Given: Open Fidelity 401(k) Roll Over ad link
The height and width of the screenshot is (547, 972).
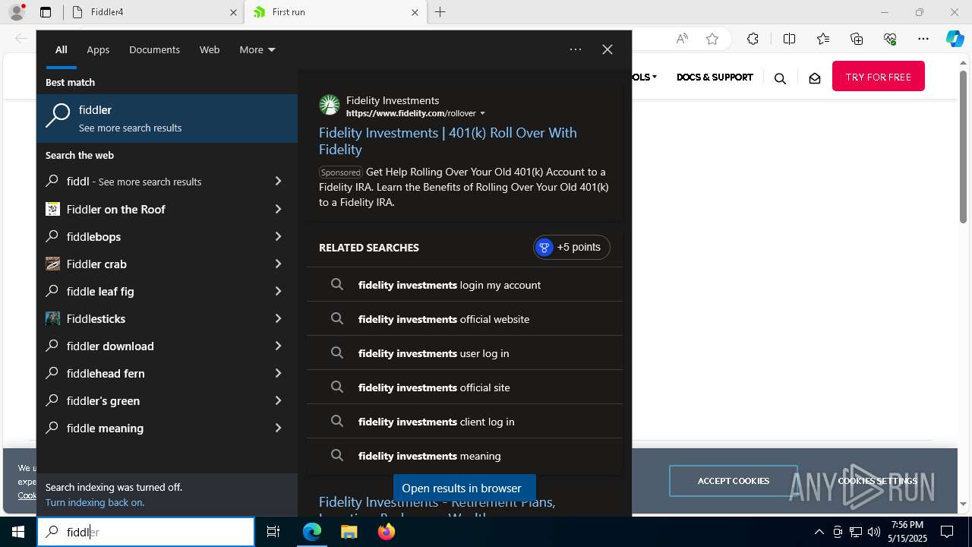Looking at the screenshot, I should click(447, 141).
